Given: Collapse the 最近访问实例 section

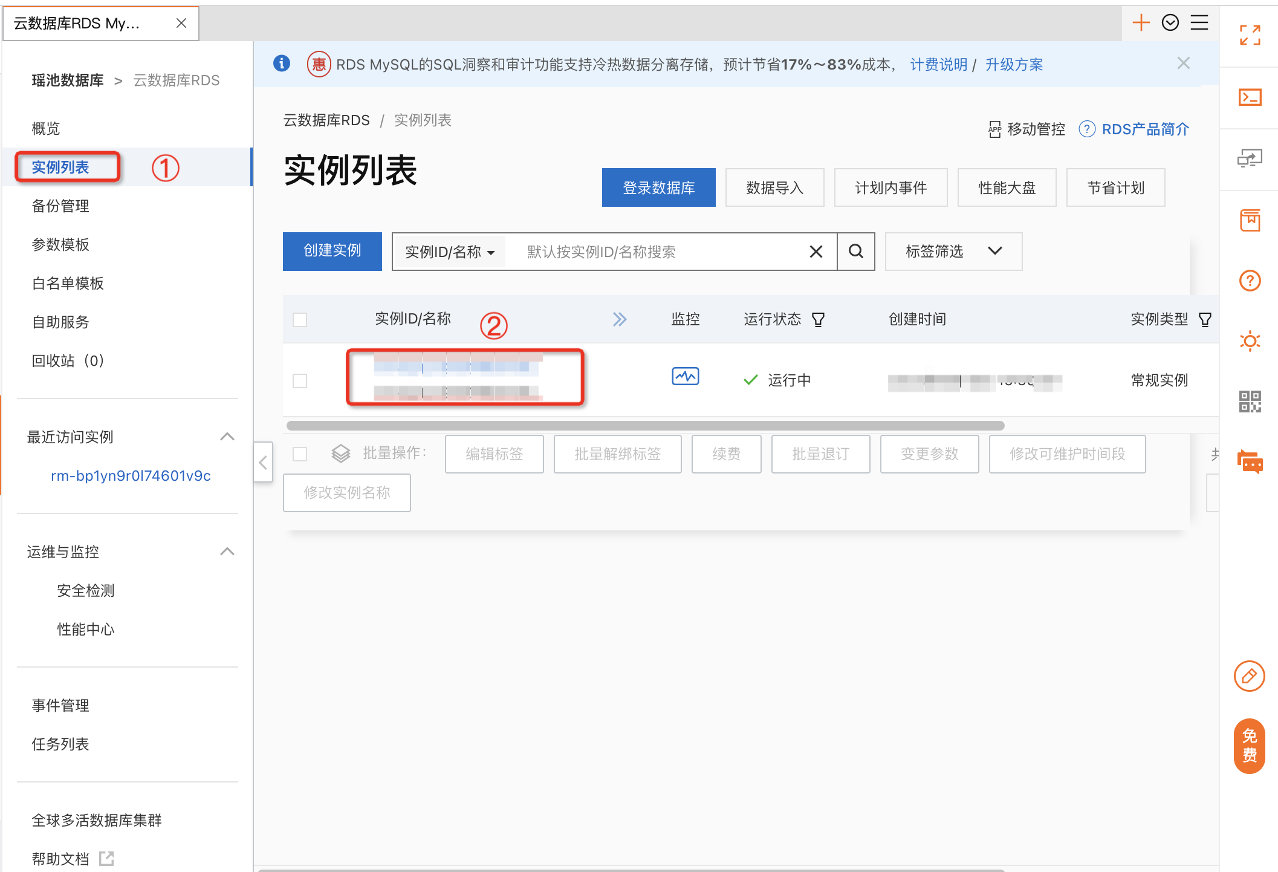Looking at the screenshot, I should 227,437.
